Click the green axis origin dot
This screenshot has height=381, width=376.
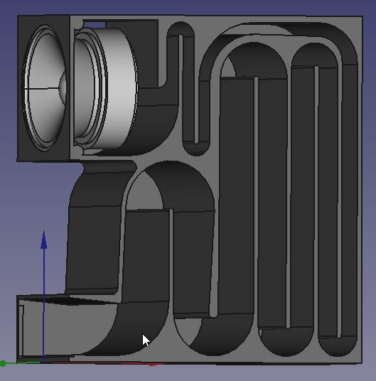[x=3, y=363]
